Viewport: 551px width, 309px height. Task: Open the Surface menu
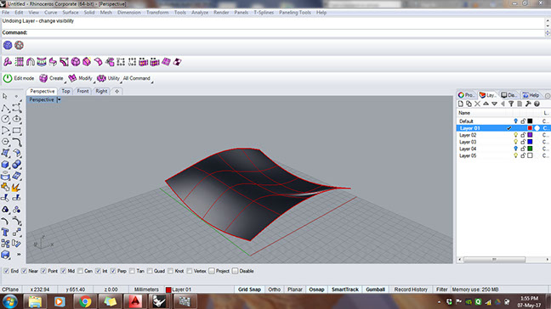(71, 12)
